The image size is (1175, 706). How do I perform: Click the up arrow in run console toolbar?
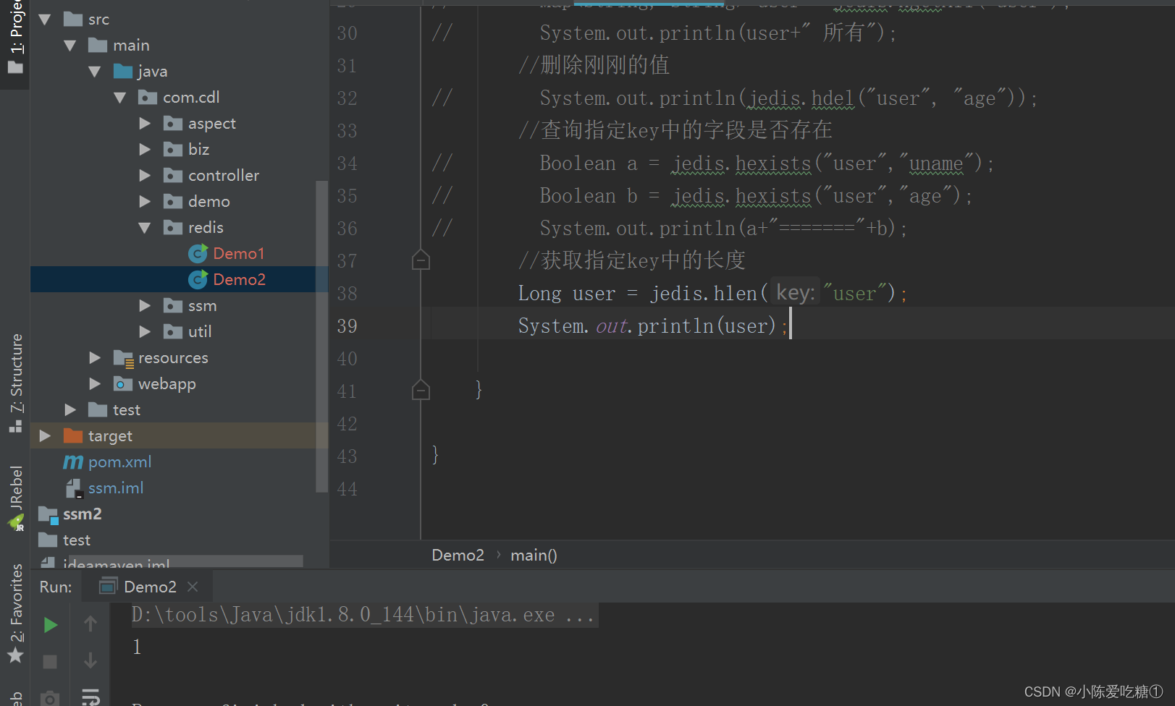pos(90,623)
